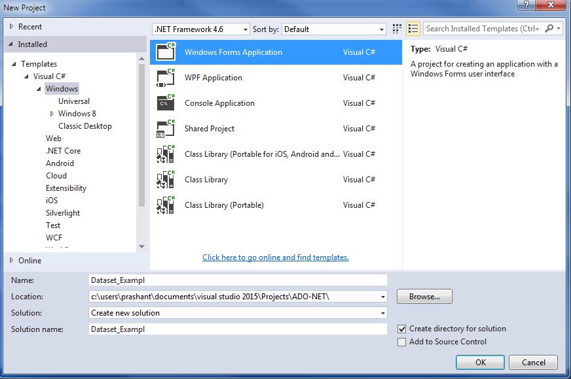Image resolution: width=571 pixels, height=379 pixels.
Task: Select the Cloud template category
Action: (x=56, y=176)
